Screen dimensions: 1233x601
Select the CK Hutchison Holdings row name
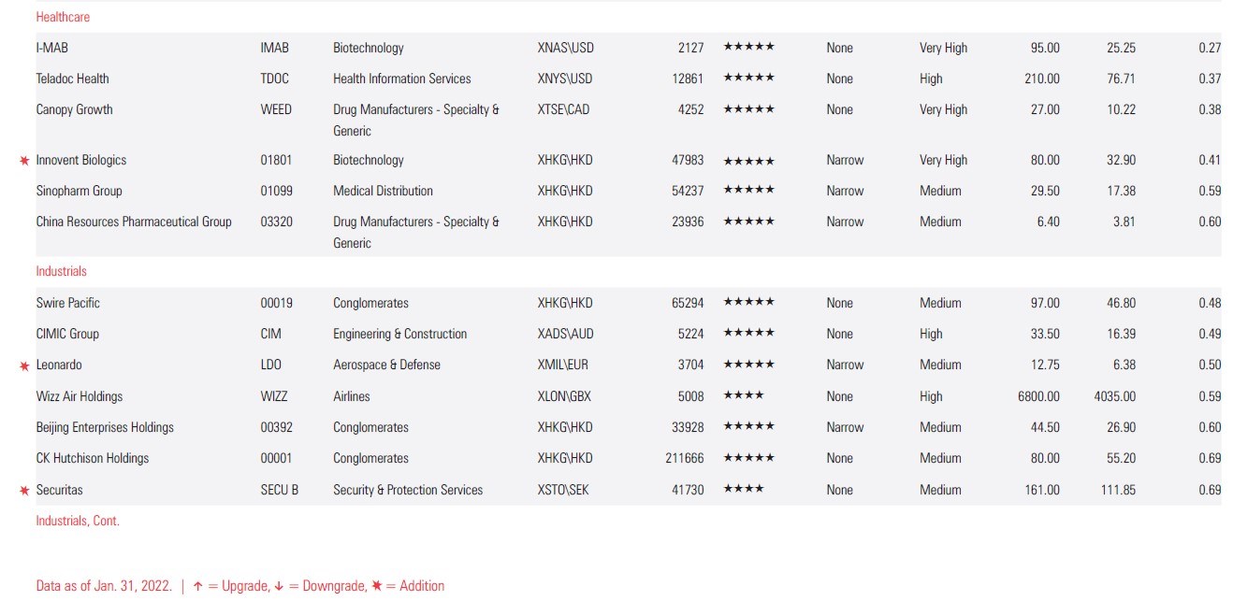pyautogui.click(x=92, y=458)
